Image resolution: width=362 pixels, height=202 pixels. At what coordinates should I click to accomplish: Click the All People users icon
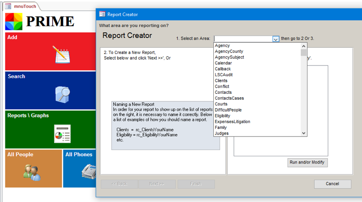[x=31, y=172]
